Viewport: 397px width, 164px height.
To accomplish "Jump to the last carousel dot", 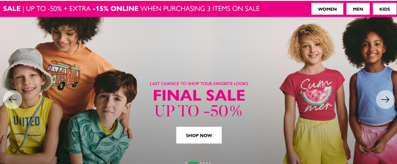I will click(210, 163).
